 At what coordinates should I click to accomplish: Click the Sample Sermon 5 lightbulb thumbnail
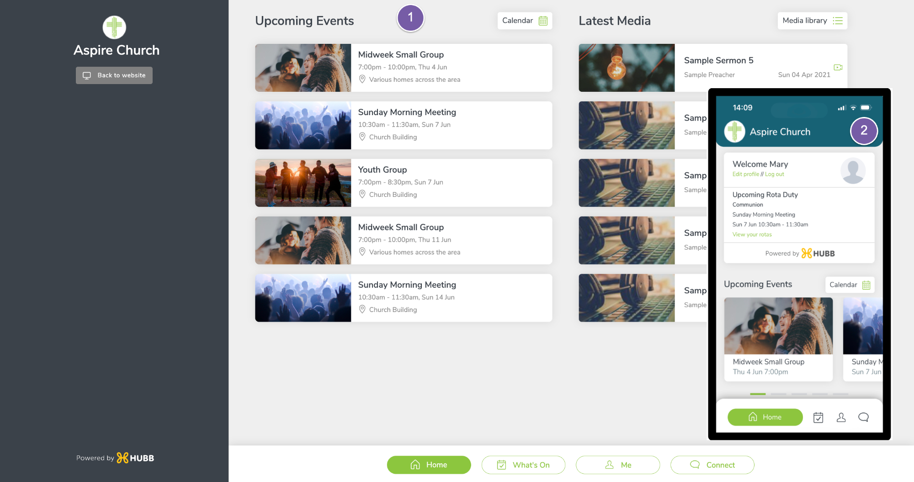click(627, 68)
